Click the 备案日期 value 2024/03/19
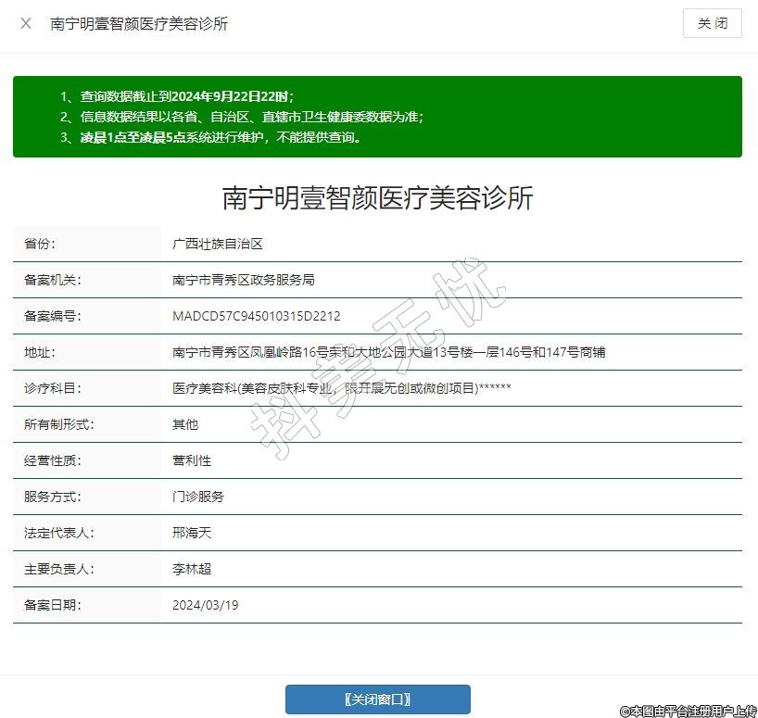 click(206, 605)
